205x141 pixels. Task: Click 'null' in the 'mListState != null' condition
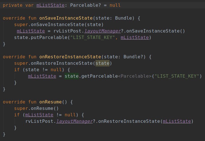(70, 115)
